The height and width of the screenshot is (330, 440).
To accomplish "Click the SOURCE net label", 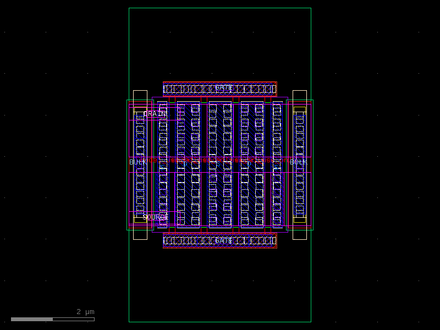I will click(156, 217).
